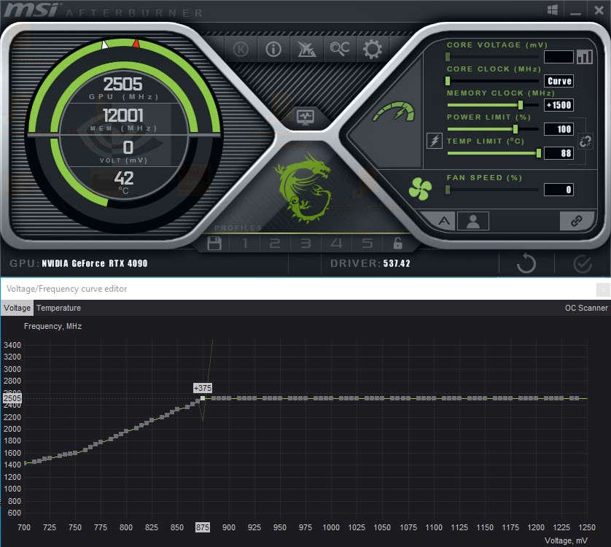Switch to the Temperature tab
This screenshot has height=547, width=611.
click(58, 308)
